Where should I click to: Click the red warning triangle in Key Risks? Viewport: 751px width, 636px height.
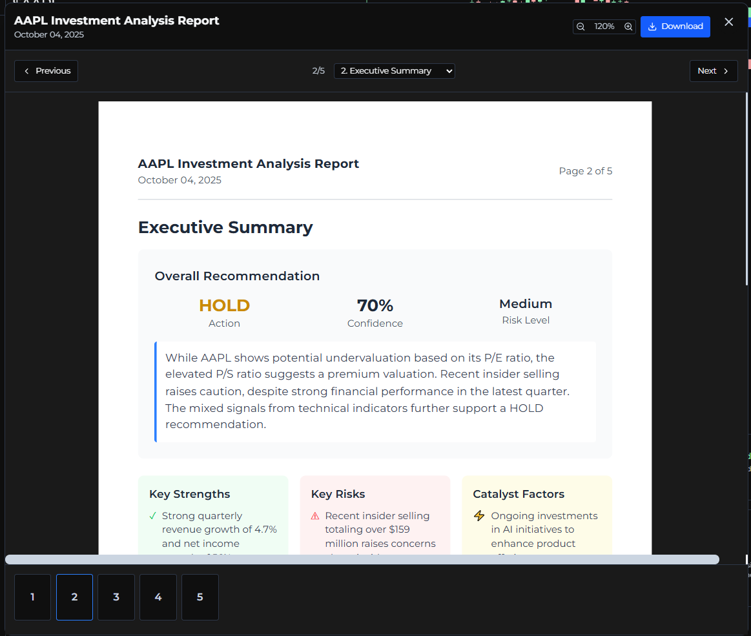click(x=314, y=515)
